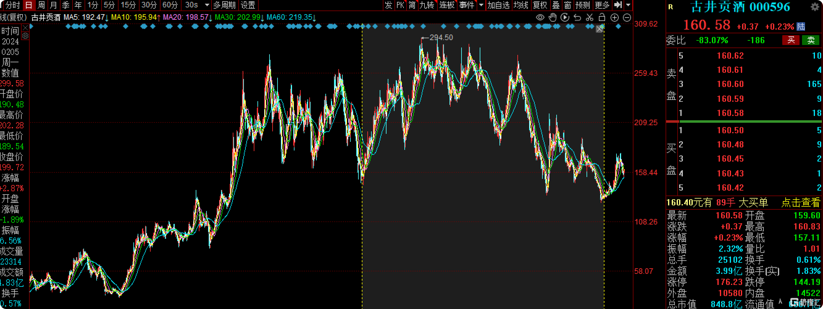Select the hand pan tool
The image size is (823, 309).
pyautogui.click(x=552, y=18)
